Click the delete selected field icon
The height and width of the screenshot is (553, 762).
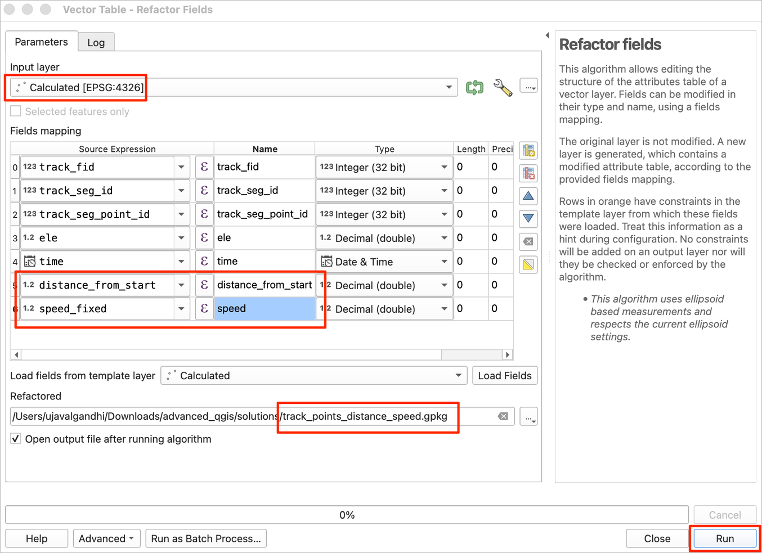[528, 173]
